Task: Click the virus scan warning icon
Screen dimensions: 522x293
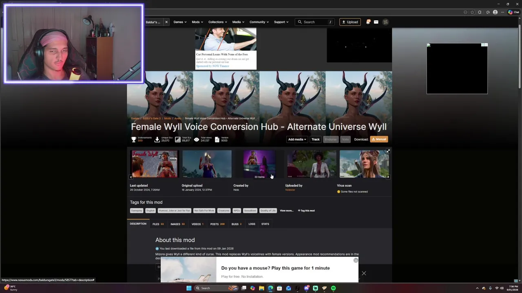Action: [x=338, y=192]
